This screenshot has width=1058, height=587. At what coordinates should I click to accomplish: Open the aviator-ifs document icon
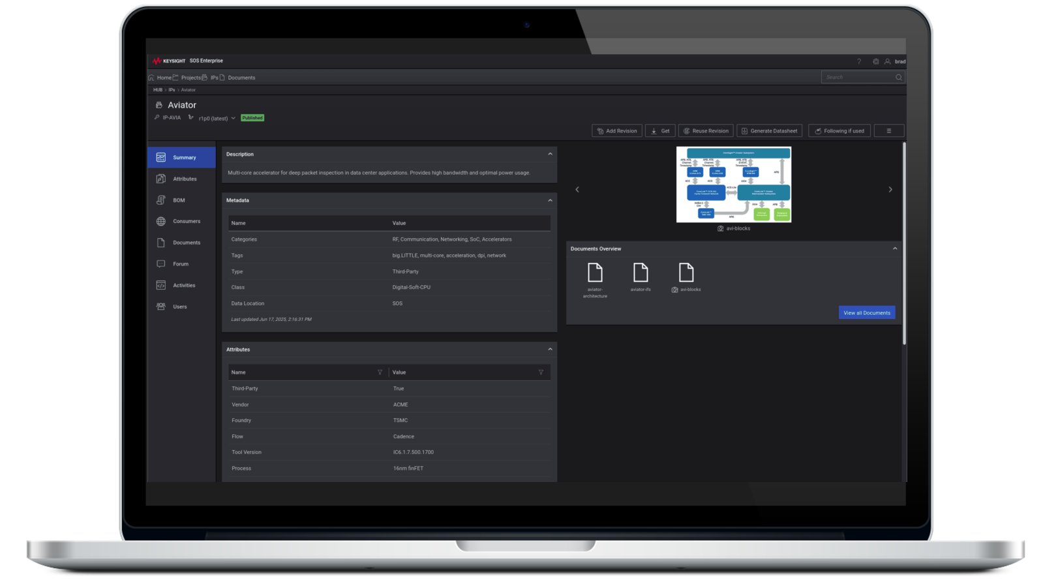click(641, 273)
